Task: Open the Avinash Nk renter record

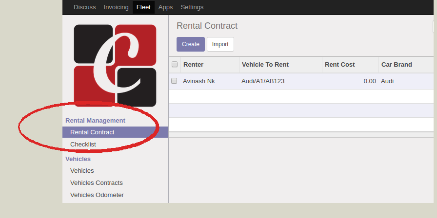Action: point(199,81)
